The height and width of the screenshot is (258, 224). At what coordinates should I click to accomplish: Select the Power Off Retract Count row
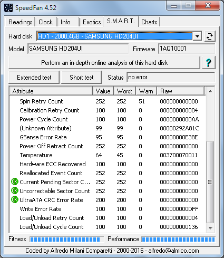pos(108,146)
